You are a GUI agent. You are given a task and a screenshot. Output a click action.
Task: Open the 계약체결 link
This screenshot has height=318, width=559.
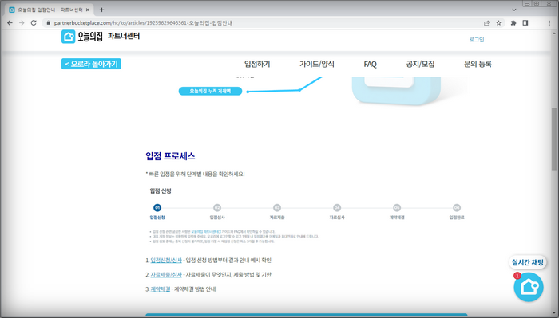point(161,289)
